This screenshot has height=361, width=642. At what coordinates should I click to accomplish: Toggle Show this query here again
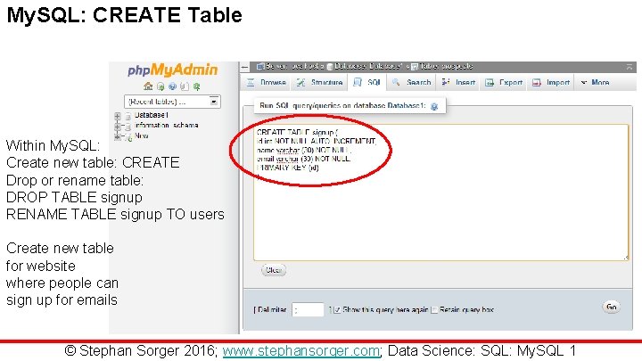coord(337,310)
